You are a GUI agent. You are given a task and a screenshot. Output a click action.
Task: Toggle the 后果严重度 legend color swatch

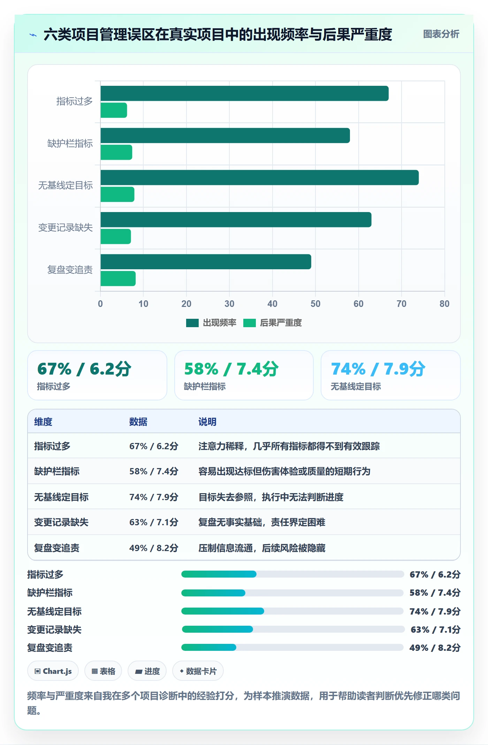coord(249,323)
